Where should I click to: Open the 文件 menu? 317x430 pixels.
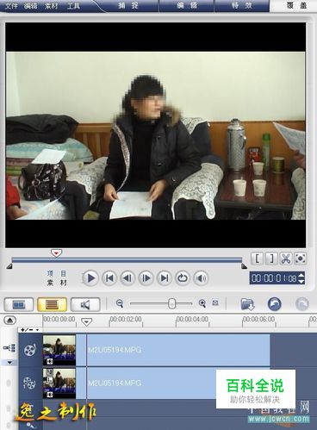(x=11, y=5)
